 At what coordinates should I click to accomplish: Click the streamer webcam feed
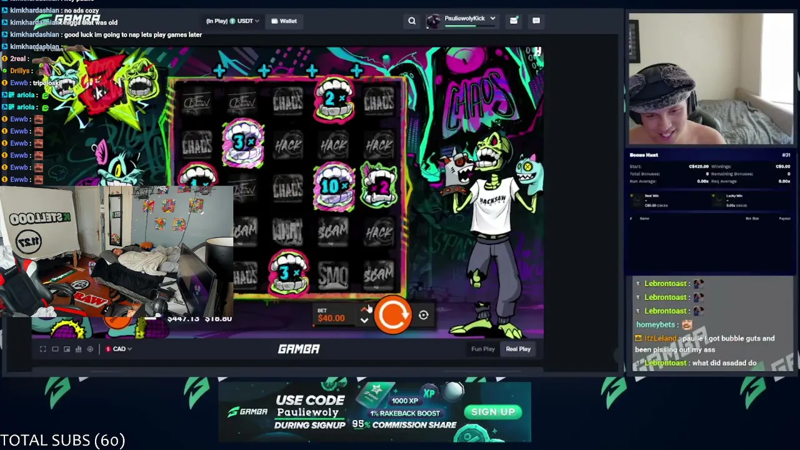click(x=711, y=79)
